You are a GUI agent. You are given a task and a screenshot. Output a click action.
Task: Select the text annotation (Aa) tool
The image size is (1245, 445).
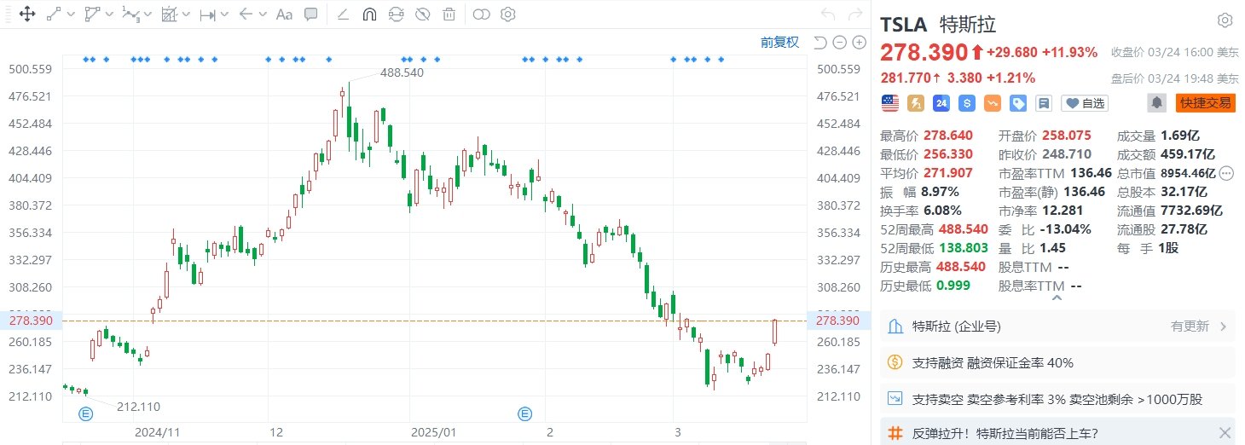coord(285,14)
